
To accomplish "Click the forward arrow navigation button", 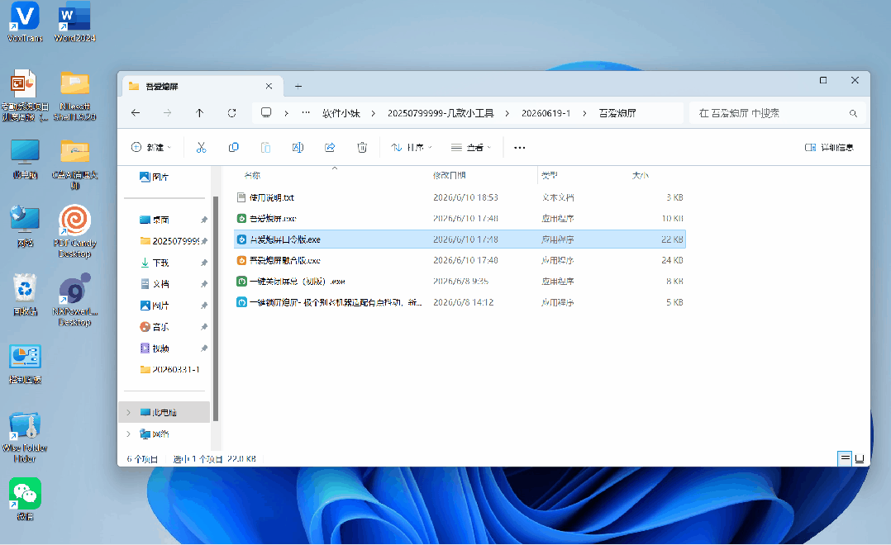I will 167,113.
